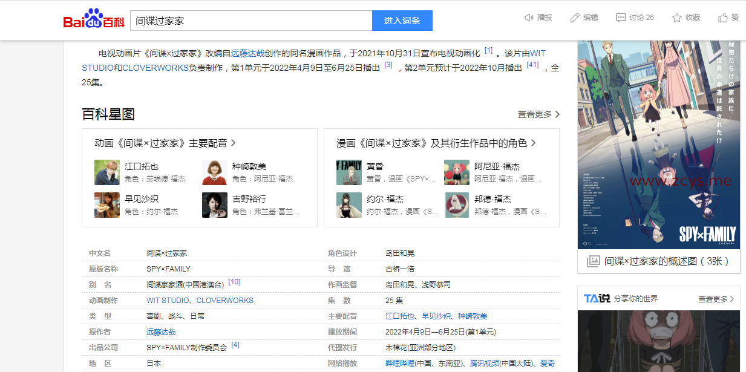Open 爱奇 link in 网络播放 row
Viewport: 746px width, 372px height.
(548, 364)
